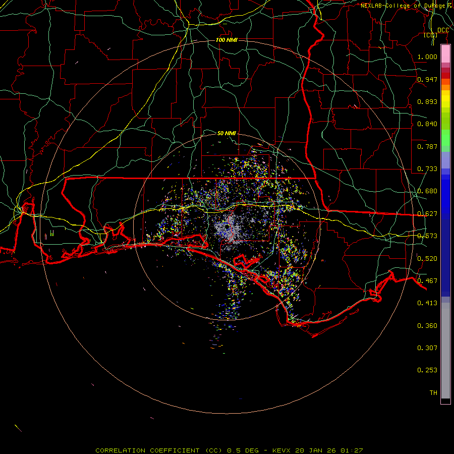Click the 0.520 scale label

[x=427, y=259]
